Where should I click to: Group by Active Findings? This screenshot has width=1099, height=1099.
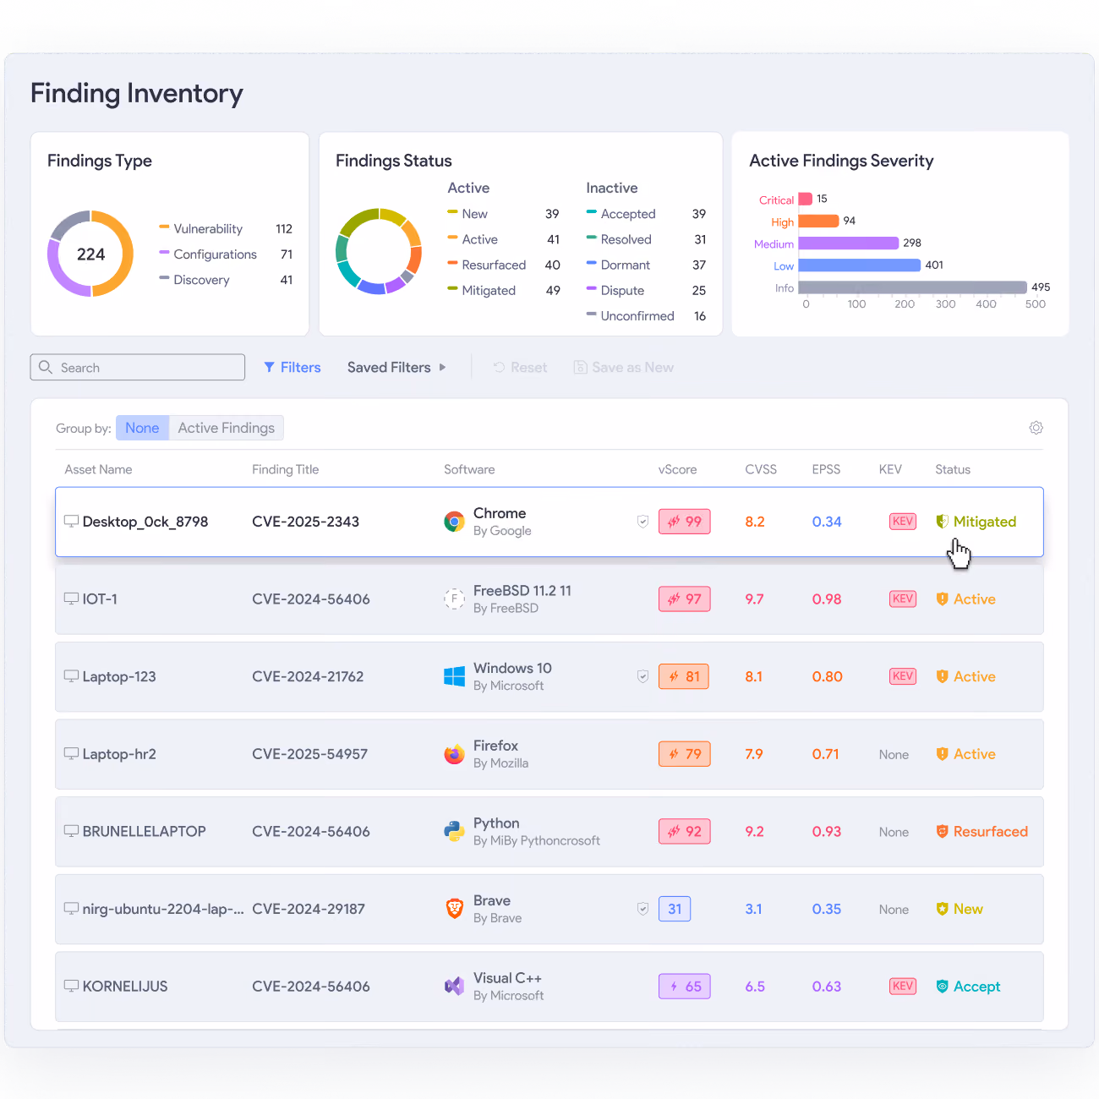(226, 428)
